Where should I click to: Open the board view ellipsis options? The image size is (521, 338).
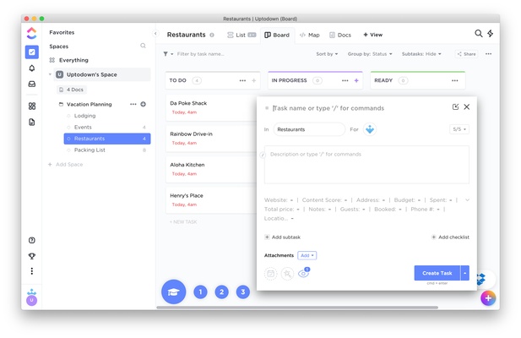point(488,54)
